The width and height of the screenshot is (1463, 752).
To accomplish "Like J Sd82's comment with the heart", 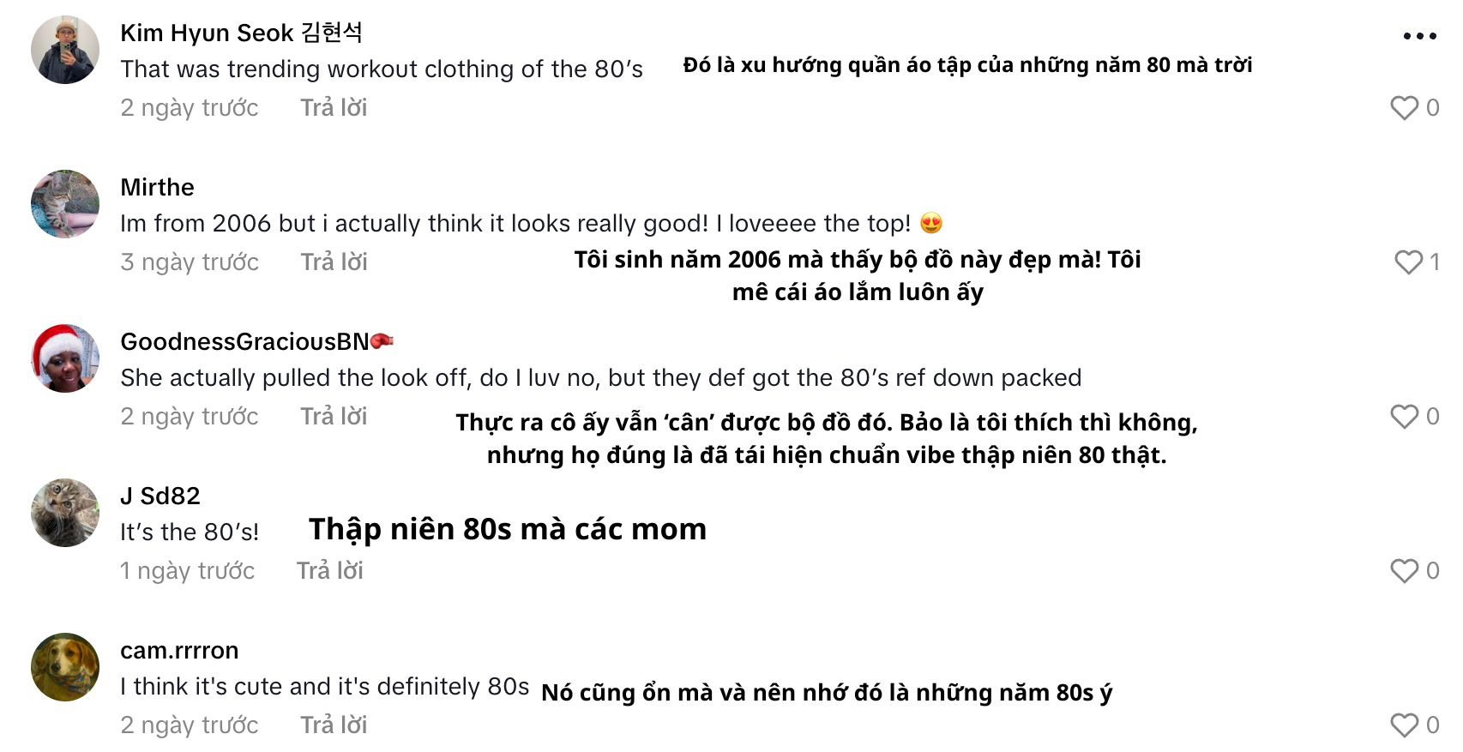I will 1405,570.
